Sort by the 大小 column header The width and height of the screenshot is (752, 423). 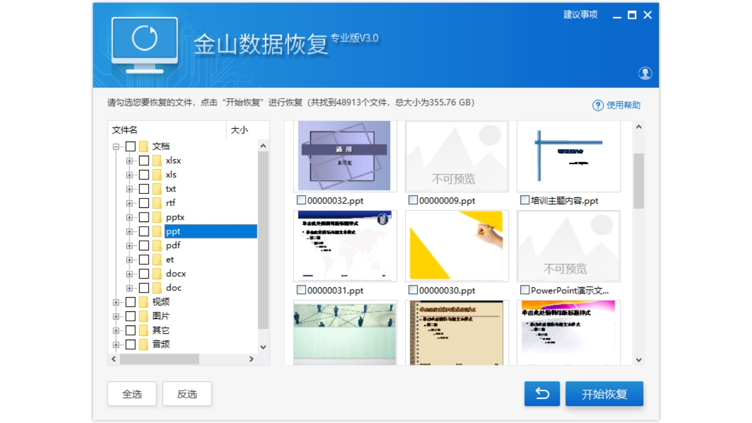(x=239, y=130)
